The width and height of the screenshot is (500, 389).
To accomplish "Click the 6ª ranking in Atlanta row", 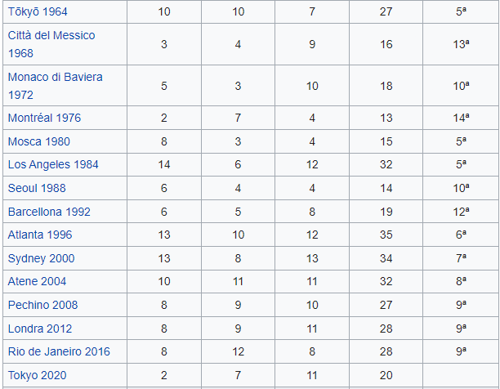I will [461, 235].
